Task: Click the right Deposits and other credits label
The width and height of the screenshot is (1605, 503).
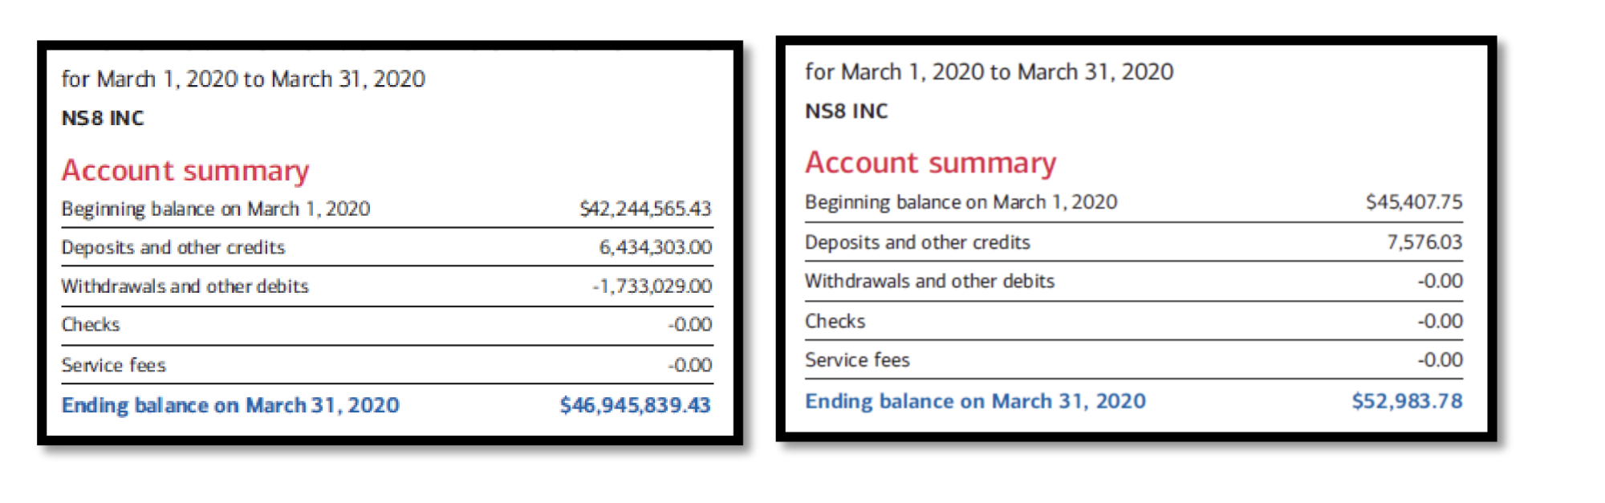Action: pos(918,242)
